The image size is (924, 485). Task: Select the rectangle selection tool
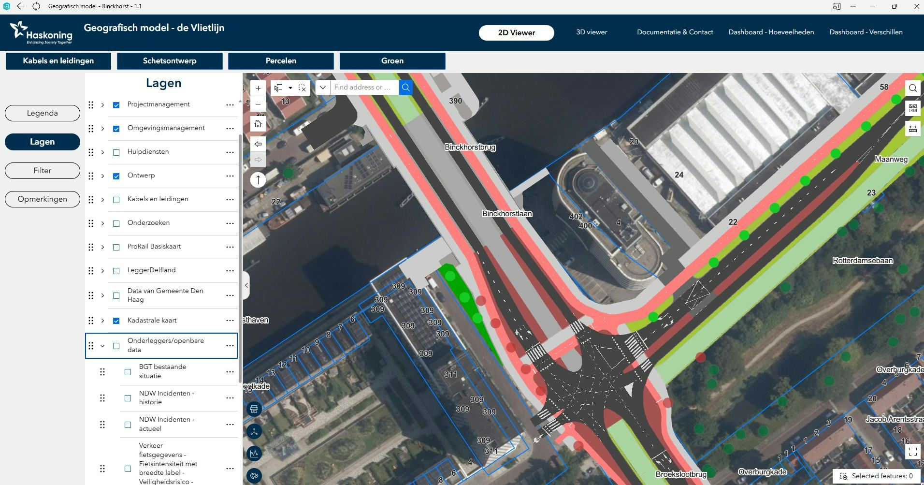coord(278,88)
